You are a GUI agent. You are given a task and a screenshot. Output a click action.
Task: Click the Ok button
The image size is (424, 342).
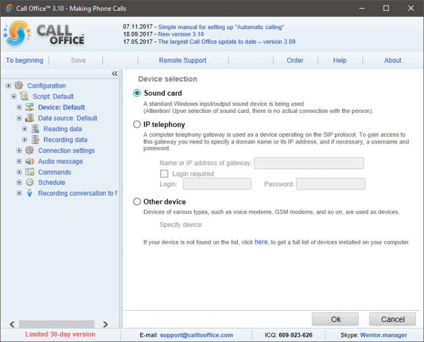[335, 319]
